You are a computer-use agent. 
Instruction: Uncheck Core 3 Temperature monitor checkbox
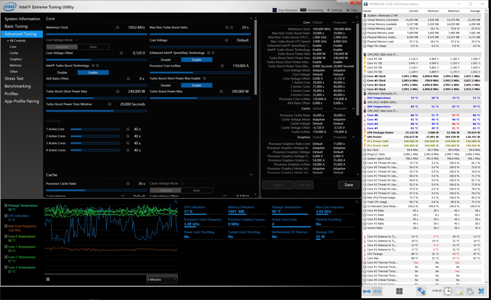pos(6,267)
